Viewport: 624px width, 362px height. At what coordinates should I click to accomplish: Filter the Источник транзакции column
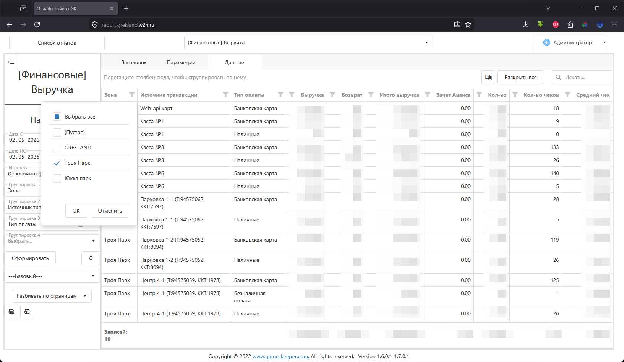tap(225, 94)
